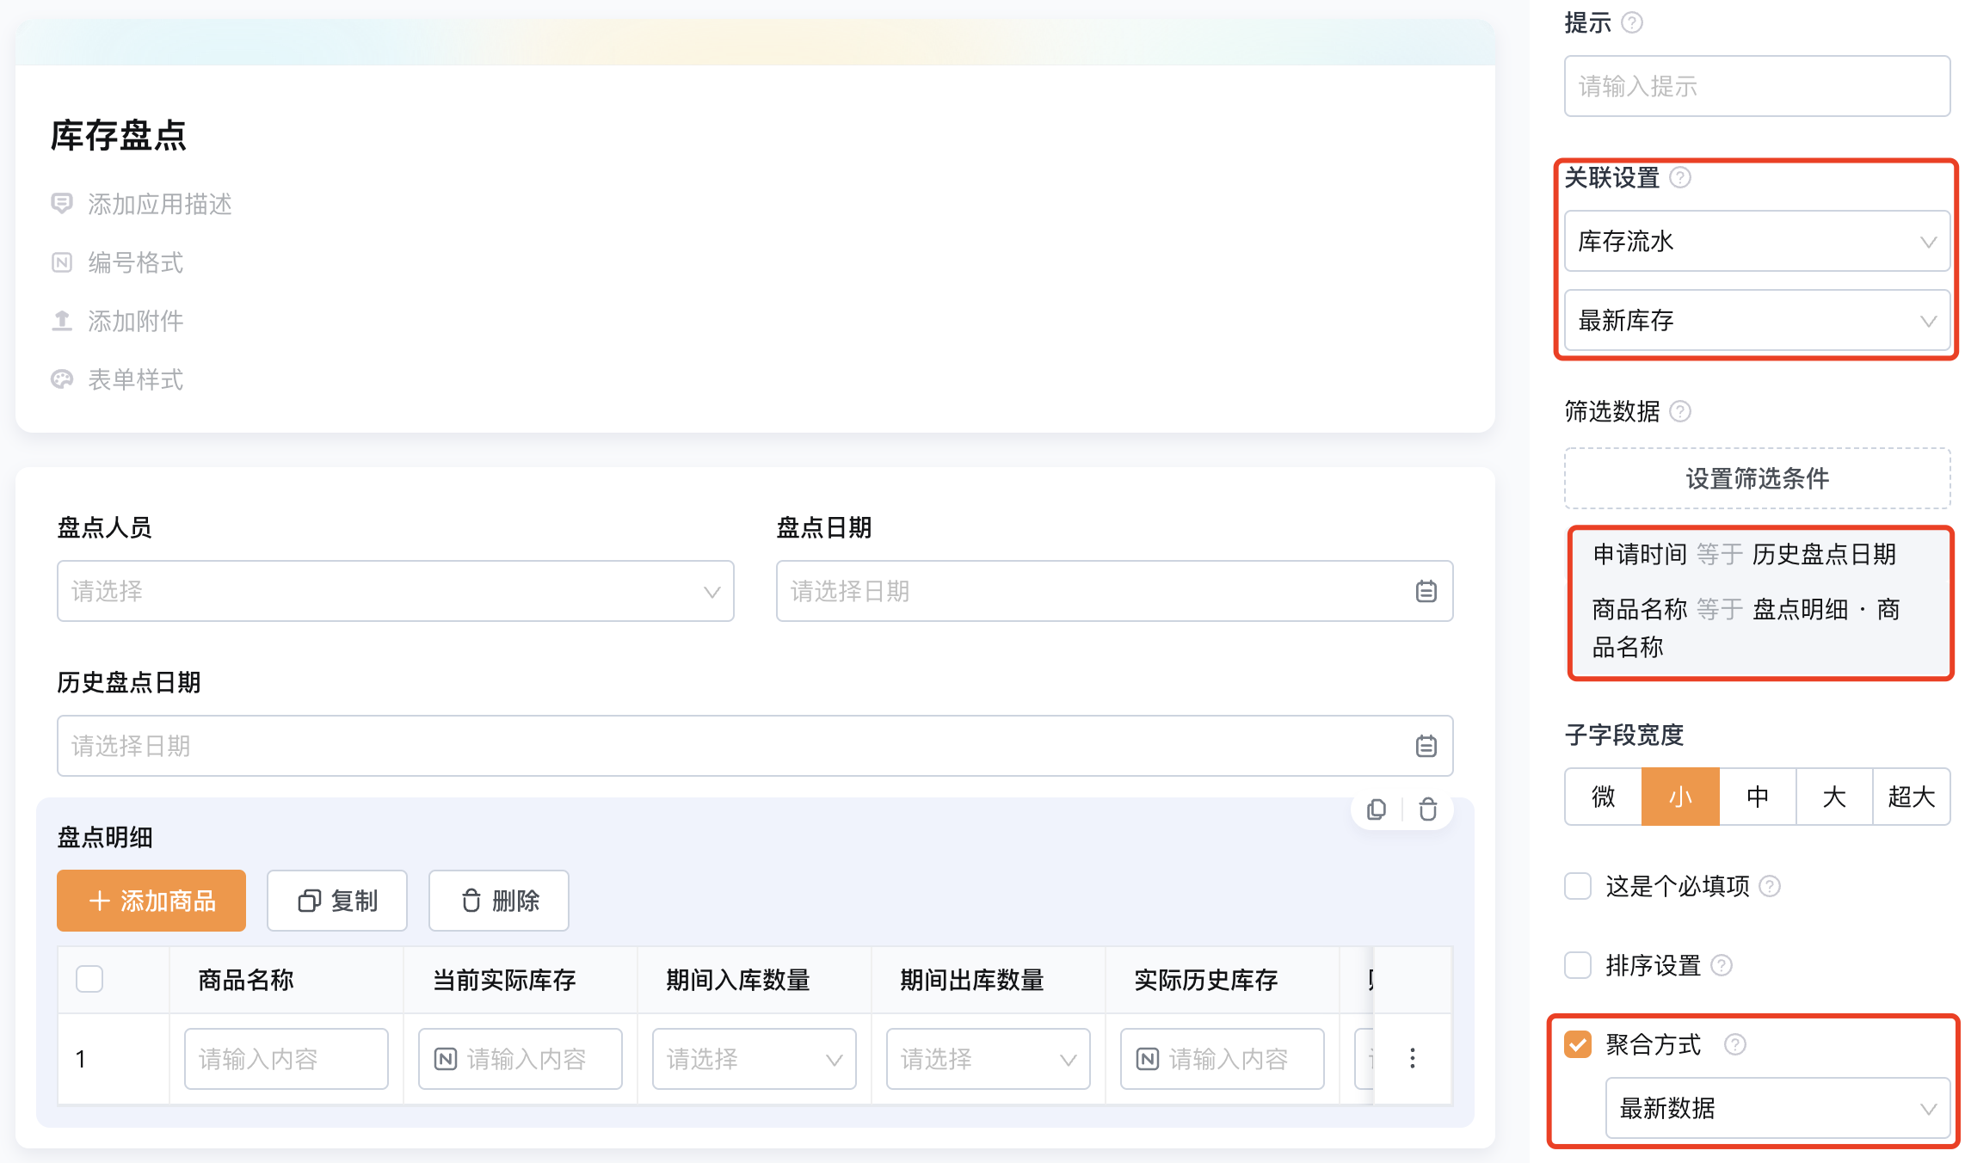
Task: Click the number icon in 当前实际库存 cell
Action: (x=446, y=1059)
